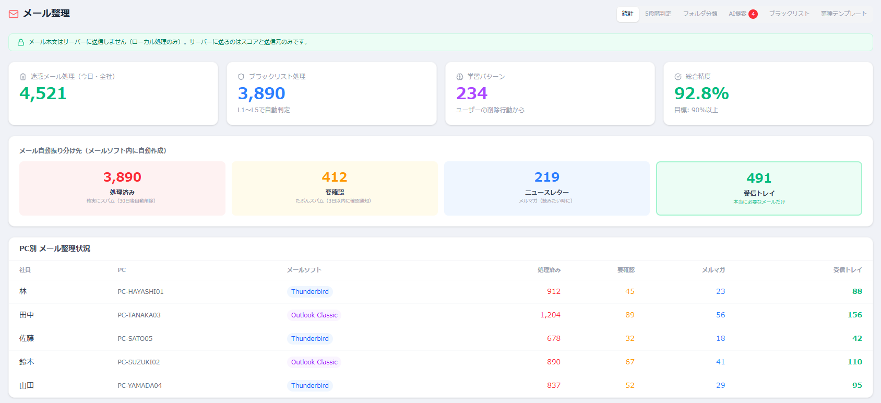This screenshot has height=403, width=881.
Task: Click the メルマガ value 23 for 林
Action: coord(721,291)
